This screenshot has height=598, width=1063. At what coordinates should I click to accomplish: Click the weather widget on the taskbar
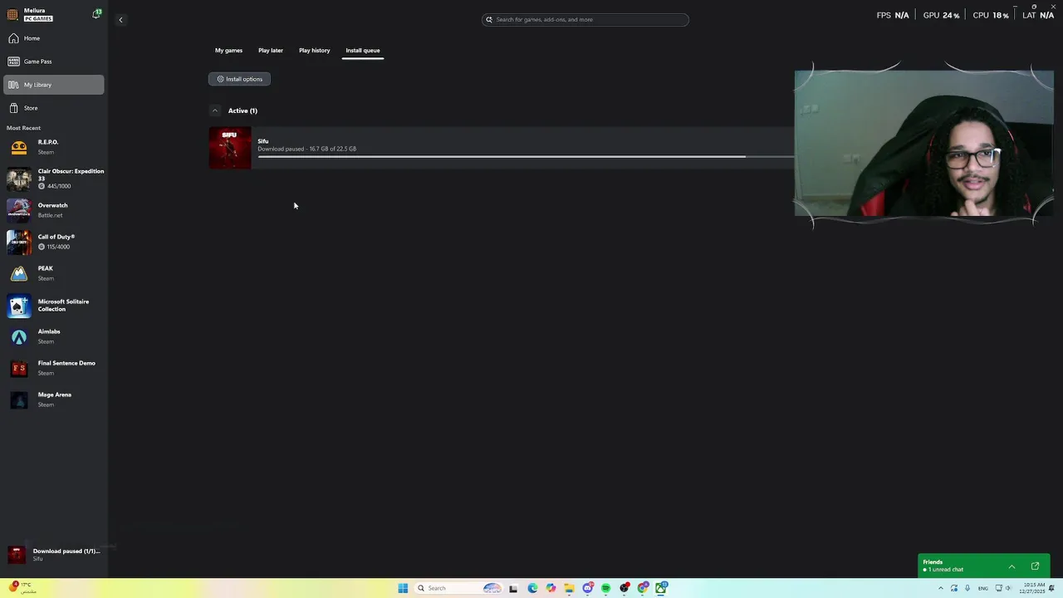click(x=23, y=588)
